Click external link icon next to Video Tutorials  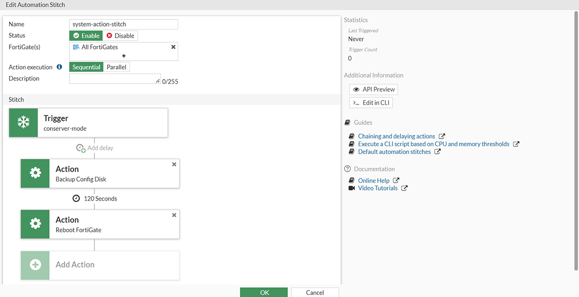click(x=404, y=188)
